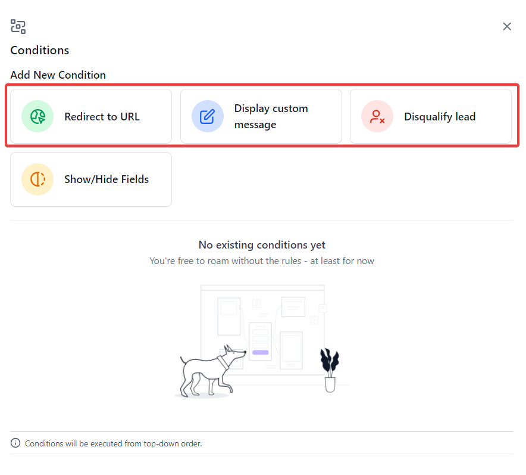Dismiss the Conditions panel with the X
Image resolution: width=526 pixels, height=475 pixels.
(507, 26)
